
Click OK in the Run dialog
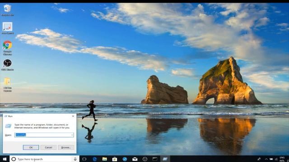tap(31, 148)
